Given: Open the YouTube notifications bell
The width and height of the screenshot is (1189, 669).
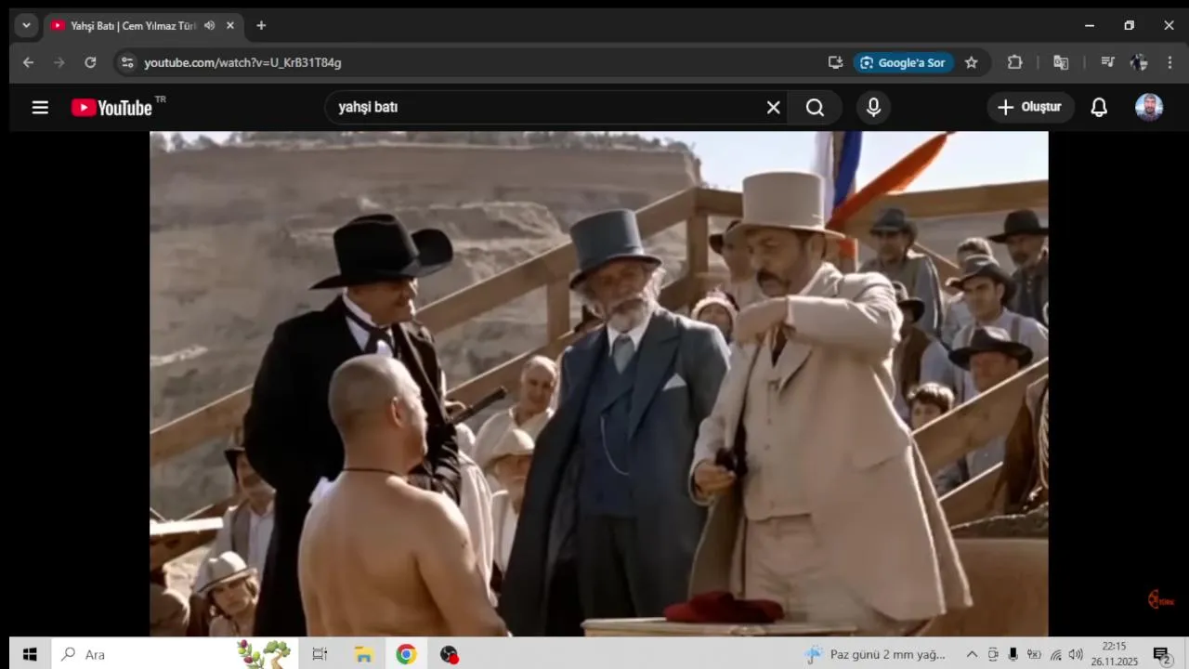Looking at the screenshot, I should (x=1099, y=107).
